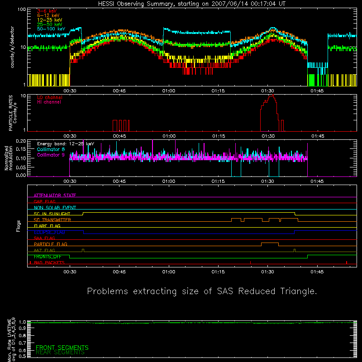
Task: Click the 'REAR SEGMENTS' legend label
Action: (x=60, y=352)
